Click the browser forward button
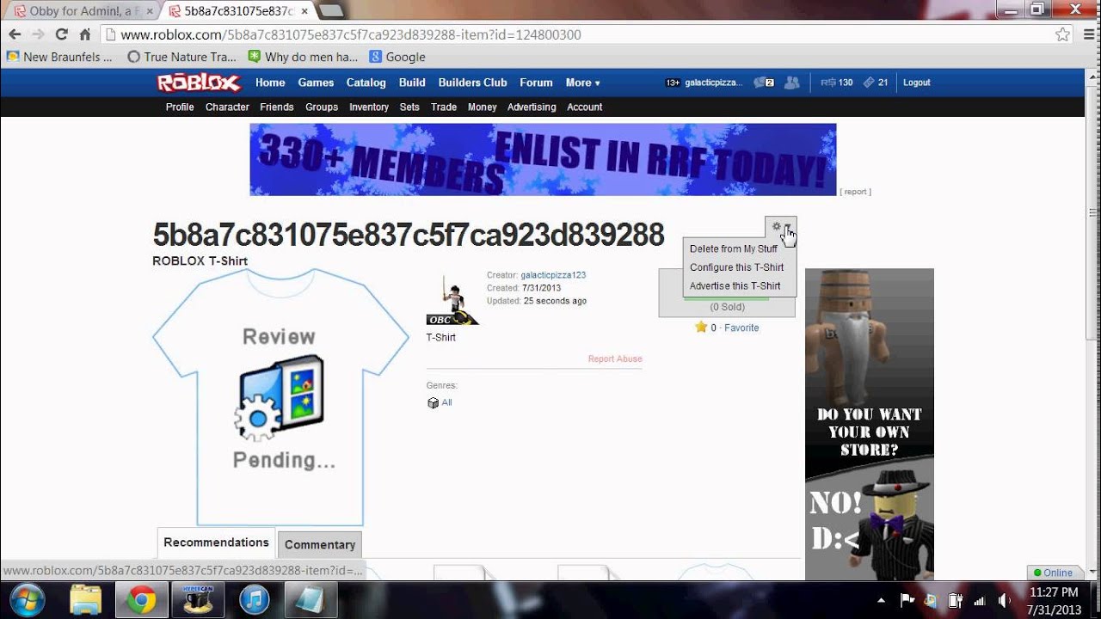Viewport: 1101px width, 619px height. (38, 34)
